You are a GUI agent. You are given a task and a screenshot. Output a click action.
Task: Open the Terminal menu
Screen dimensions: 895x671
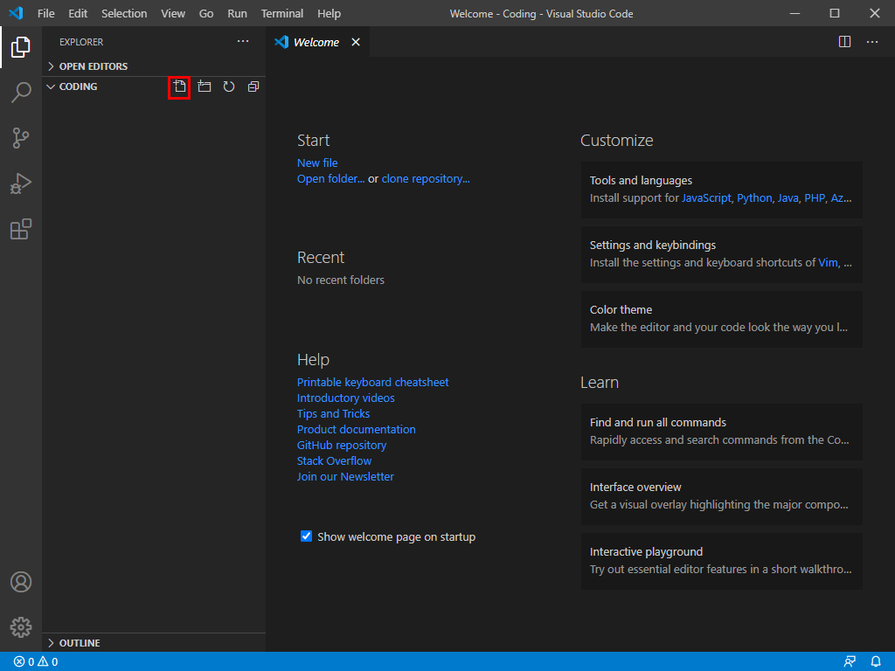tap(282, 13)
